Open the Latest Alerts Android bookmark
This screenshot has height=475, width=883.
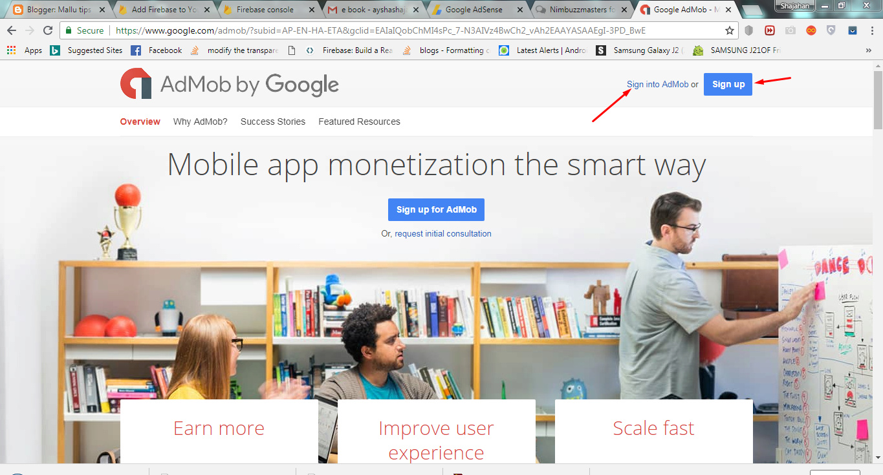(x=543, y=50)
